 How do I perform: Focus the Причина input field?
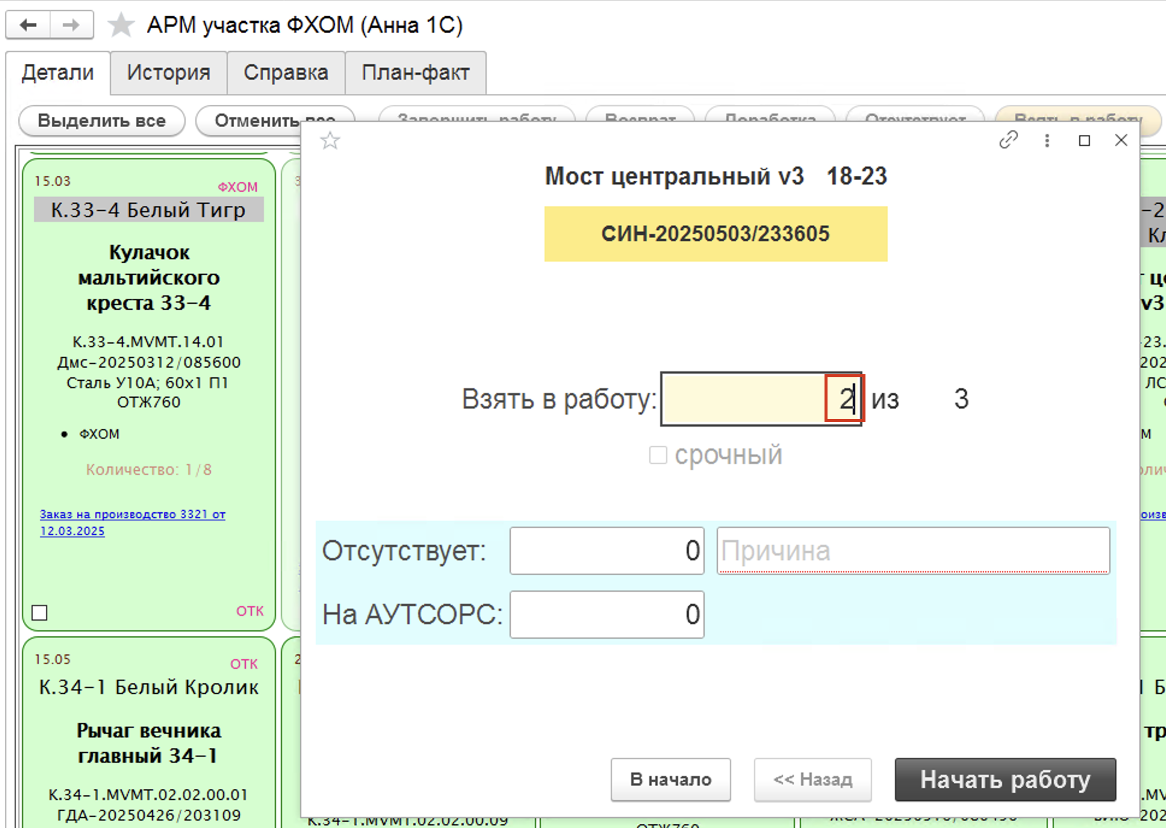(912, 551)
